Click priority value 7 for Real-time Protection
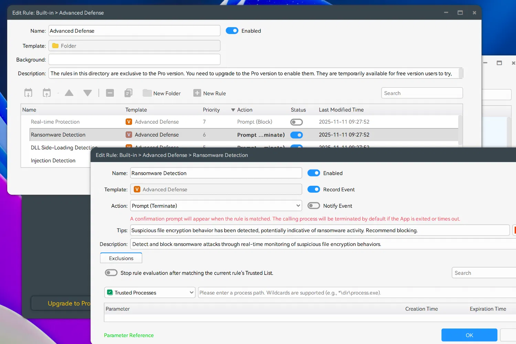This screenshot has height=344, width=516. click(x=204, y=122)
